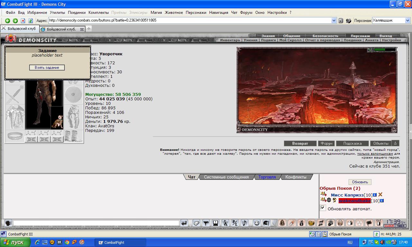Viewport: 412px width, 247px height.
Task: Click the Форум button below the location image
Action: [x=326, y=143]
